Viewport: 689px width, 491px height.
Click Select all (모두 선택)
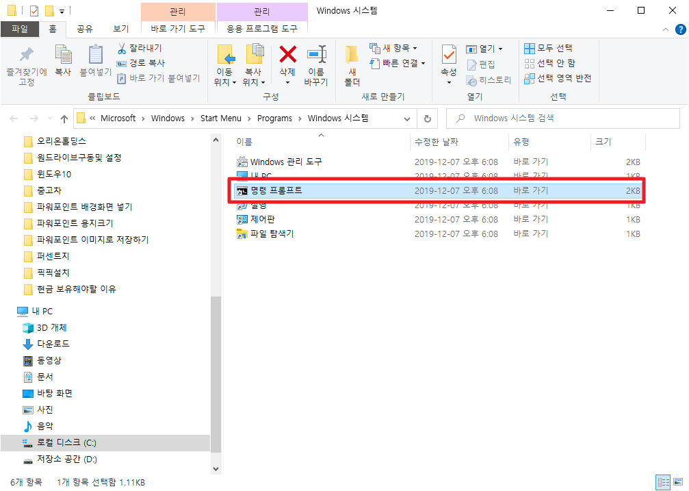pos(548,48)
